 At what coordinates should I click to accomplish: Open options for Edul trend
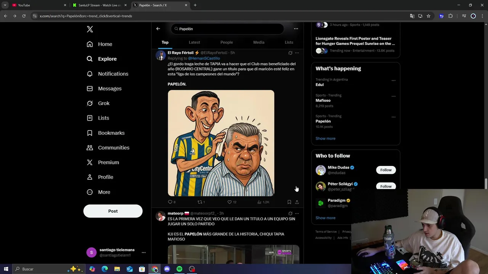(393, 80)
